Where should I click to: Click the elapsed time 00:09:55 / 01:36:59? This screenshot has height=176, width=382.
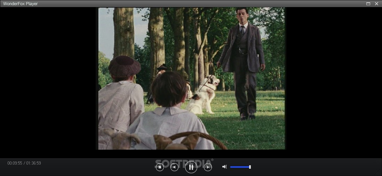(x=24, y=163)
